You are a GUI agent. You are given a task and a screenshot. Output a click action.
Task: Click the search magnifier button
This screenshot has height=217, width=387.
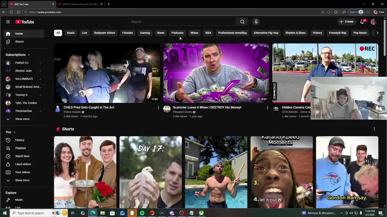[242, 22]
